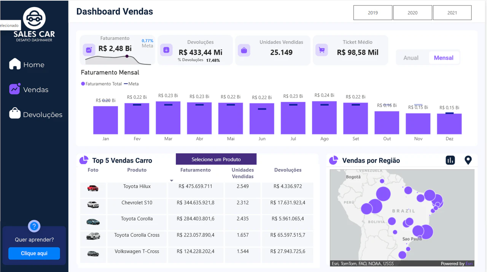487x272 pixels.
Task: Click the R$ 98,58 Mil Ticket Médio value
Action: tap(358, 52)
